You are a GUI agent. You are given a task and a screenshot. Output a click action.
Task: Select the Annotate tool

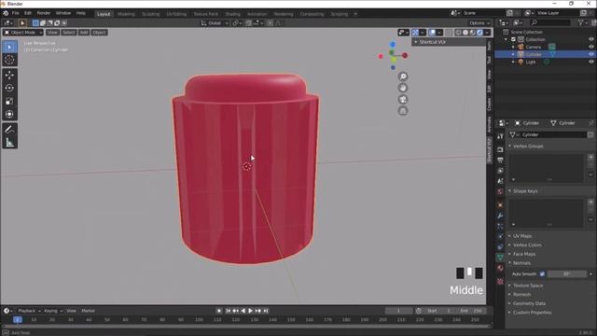(x=9, y=130)
